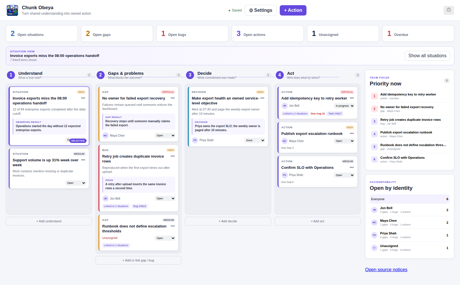Open more menu on Invoice exports situation card
Screen dimensions: 460x285
pos(83,98)
